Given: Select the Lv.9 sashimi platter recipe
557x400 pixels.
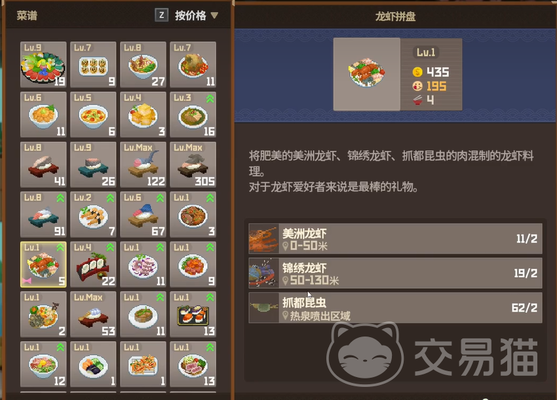Looking at the screenshot, I should coord(43,65).
